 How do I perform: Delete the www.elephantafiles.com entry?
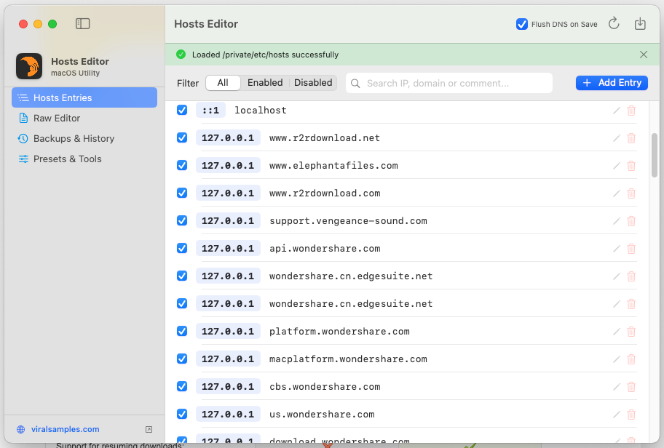[631, 166]
